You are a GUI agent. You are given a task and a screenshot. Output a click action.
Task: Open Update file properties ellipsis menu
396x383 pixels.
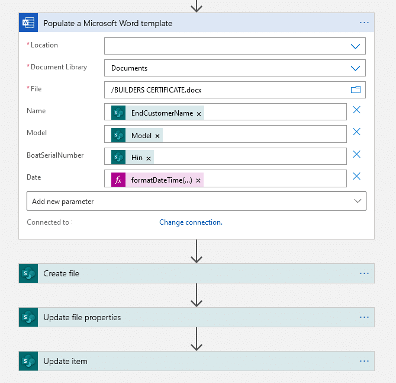tap(364, 317)
